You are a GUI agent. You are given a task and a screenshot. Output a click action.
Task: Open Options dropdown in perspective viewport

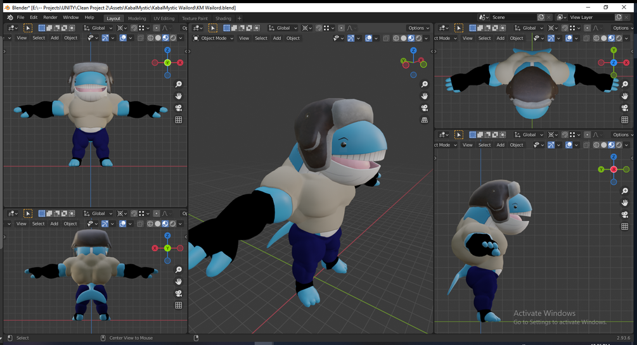pos(418,28)
